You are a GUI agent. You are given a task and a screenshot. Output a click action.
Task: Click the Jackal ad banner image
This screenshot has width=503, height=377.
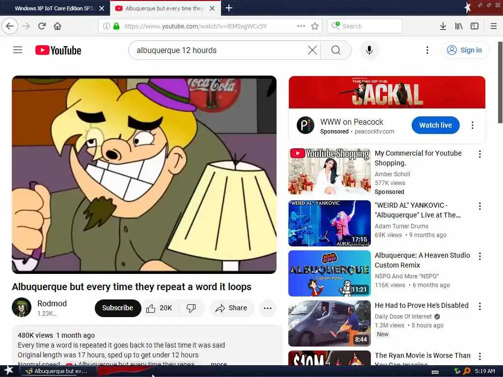click(387, 92)
